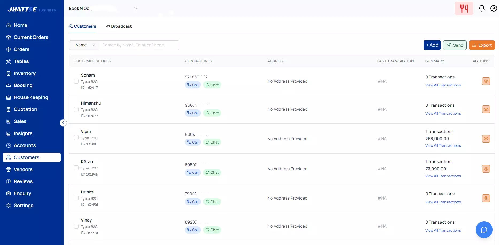Open the Name search filter dropdown
Image resolution: width=500 pixels, height=245 pixels.
pyautogui.click(x=83, y=45)
